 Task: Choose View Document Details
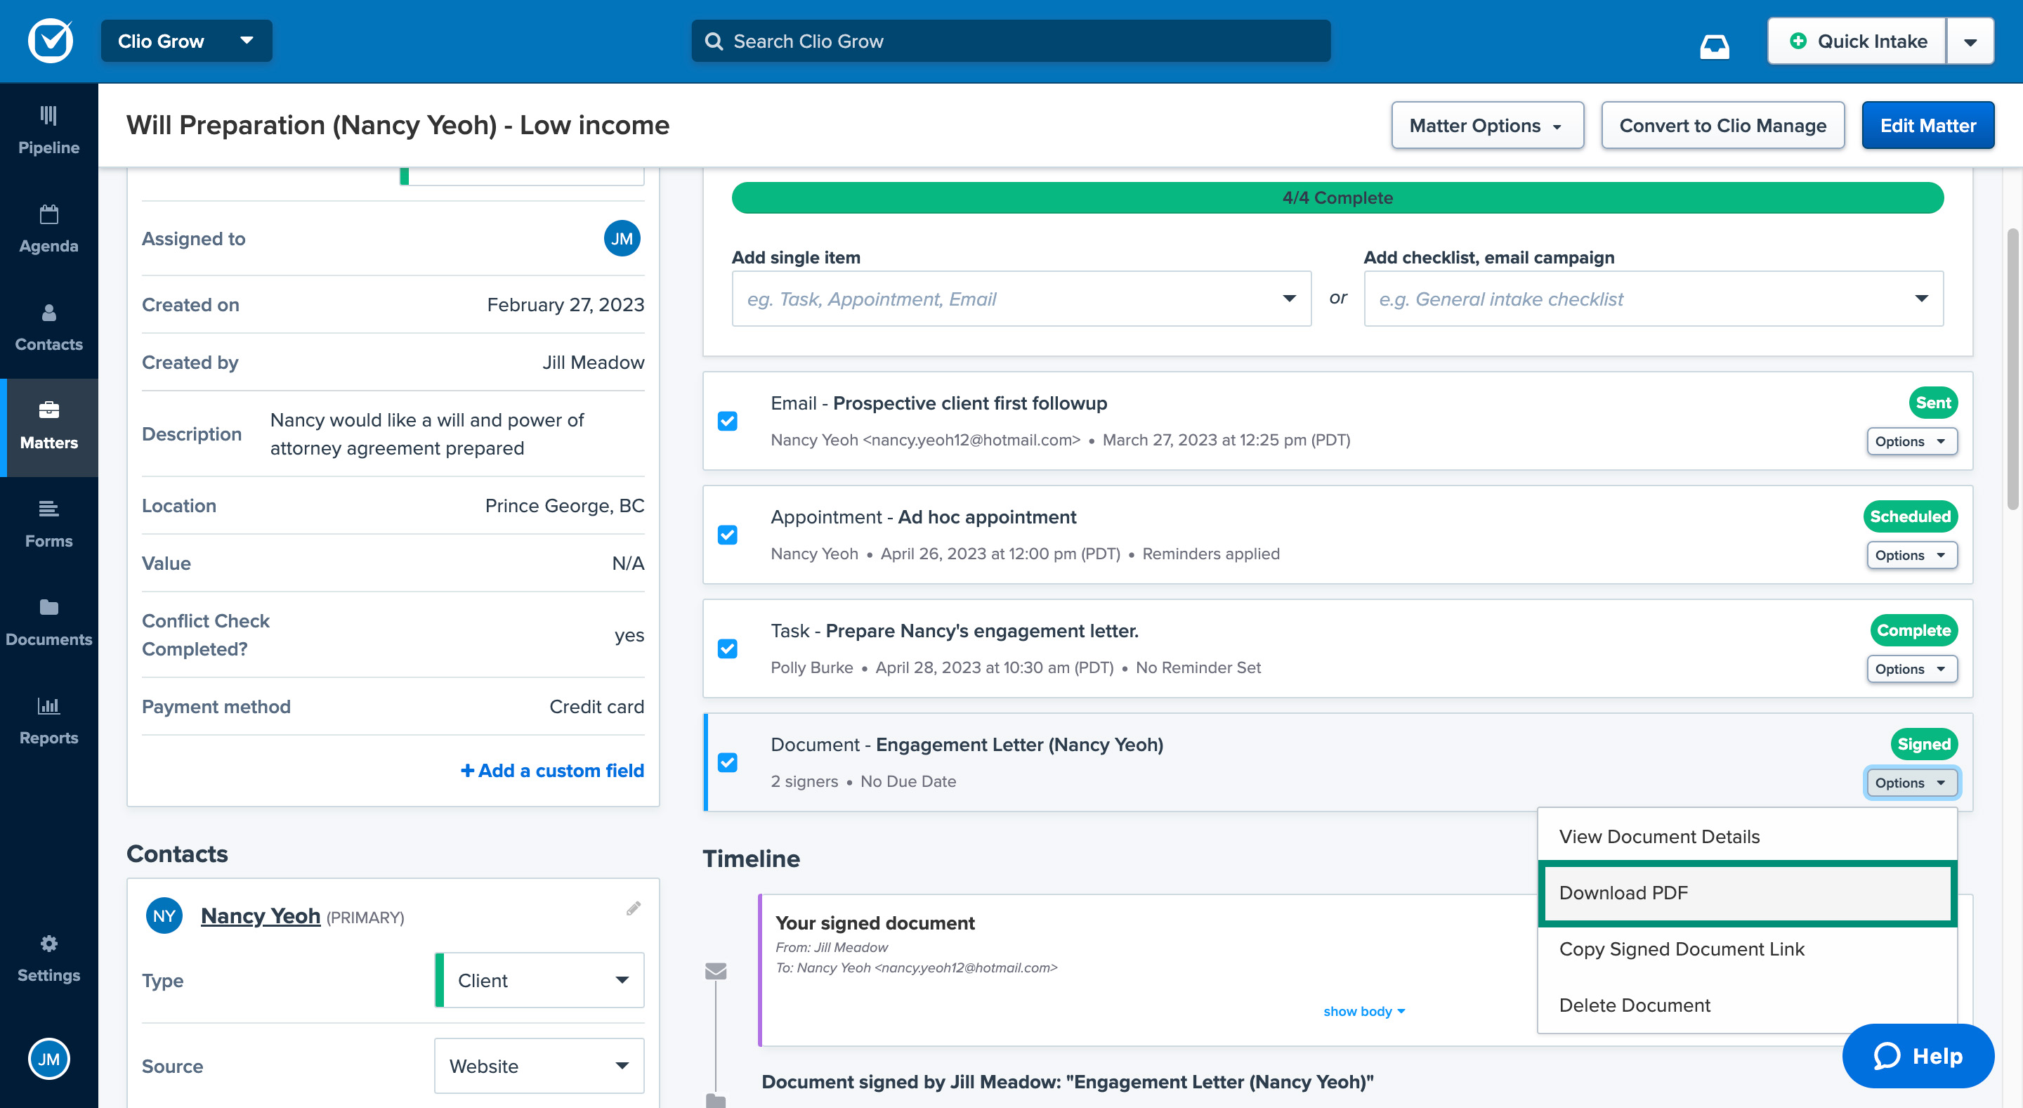pyautogui.click(x=1746, y=836)
